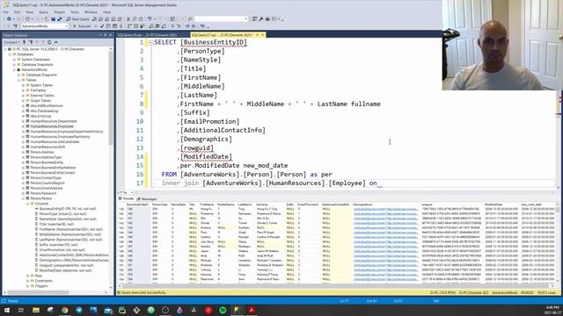Open Spotify from the taskbar
This screenshot has height=316, width=563.
[x=223, y=310]
